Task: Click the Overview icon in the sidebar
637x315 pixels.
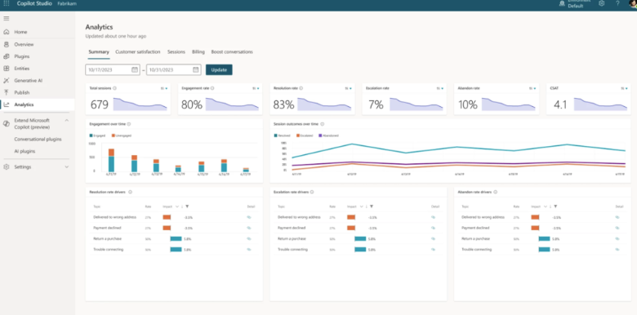Action: click(6, 44)
